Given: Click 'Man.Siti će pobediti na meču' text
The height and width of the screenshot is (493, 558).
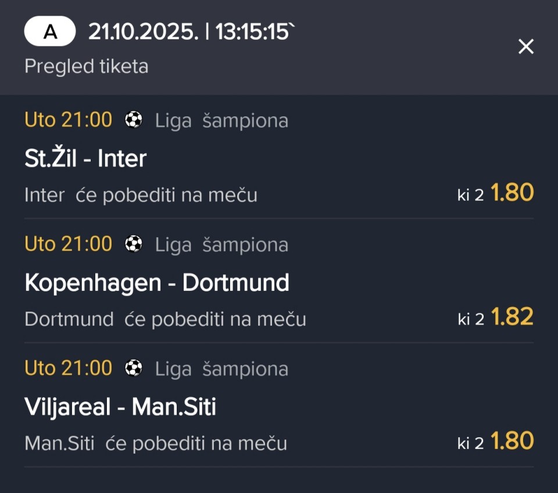Looking at the screenshot, I should [x=156, y=444].
